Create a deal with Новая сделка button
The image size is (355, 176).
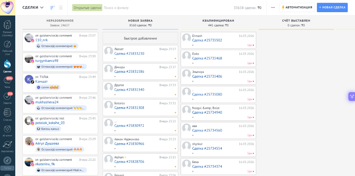coord(332,8)
